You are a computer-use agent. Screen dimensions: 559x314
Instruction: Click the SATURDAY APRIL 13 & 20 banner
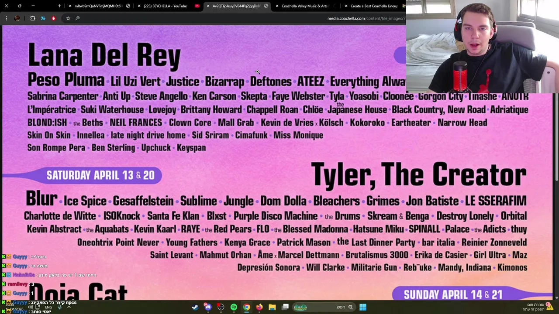point(100,175)
